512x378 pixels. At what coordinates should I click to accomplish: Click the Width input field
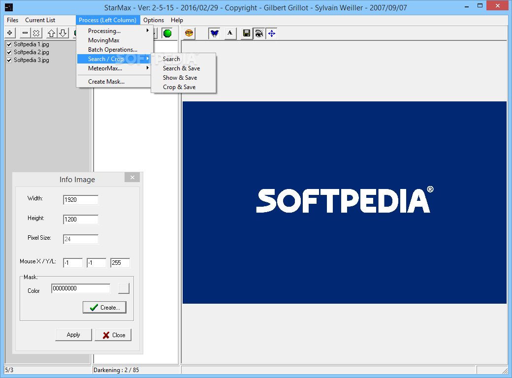coord(81,200)
